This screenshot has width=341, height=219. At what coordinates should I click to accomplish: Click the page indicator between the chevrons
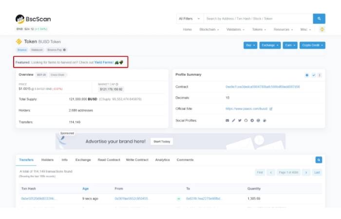[x=288, y=172]
